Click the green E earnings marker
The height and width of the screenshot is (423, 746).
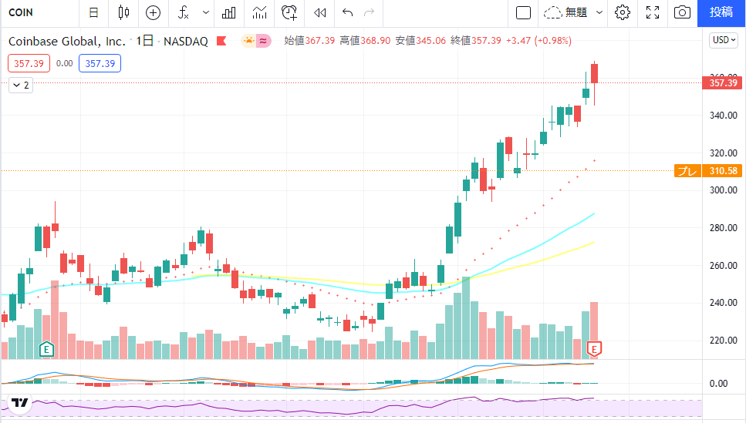(46, 350)
